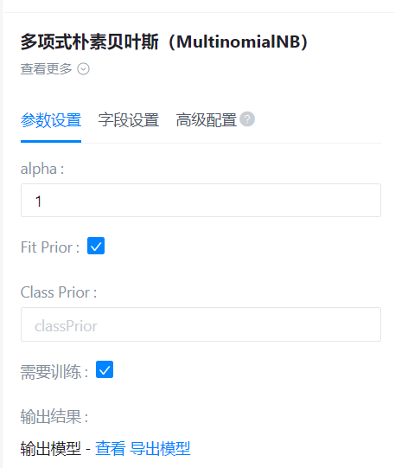Select the 多项式朴素贝叶斯 MultinomialNB title
The image size is (395, 468).
(164, 42)
